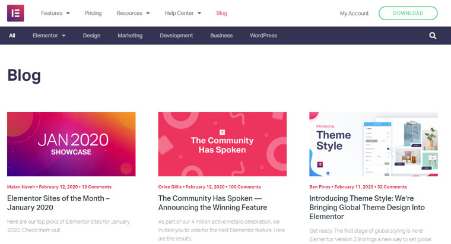Expand the Features dropdown menu

[55, 13]
